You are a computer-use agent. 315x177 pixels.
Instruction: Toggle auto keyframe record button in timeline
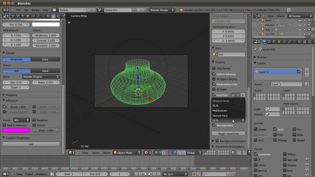point(194,174)
